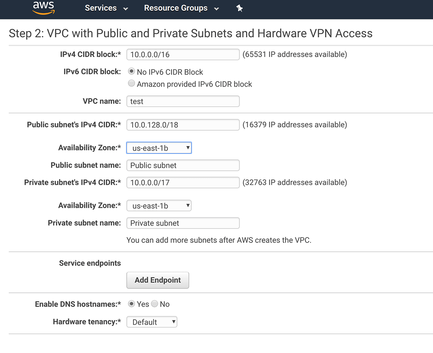Select the Private subnet's IPv4 CIDR field
433x353 pixels.
(x=183, y=182)
